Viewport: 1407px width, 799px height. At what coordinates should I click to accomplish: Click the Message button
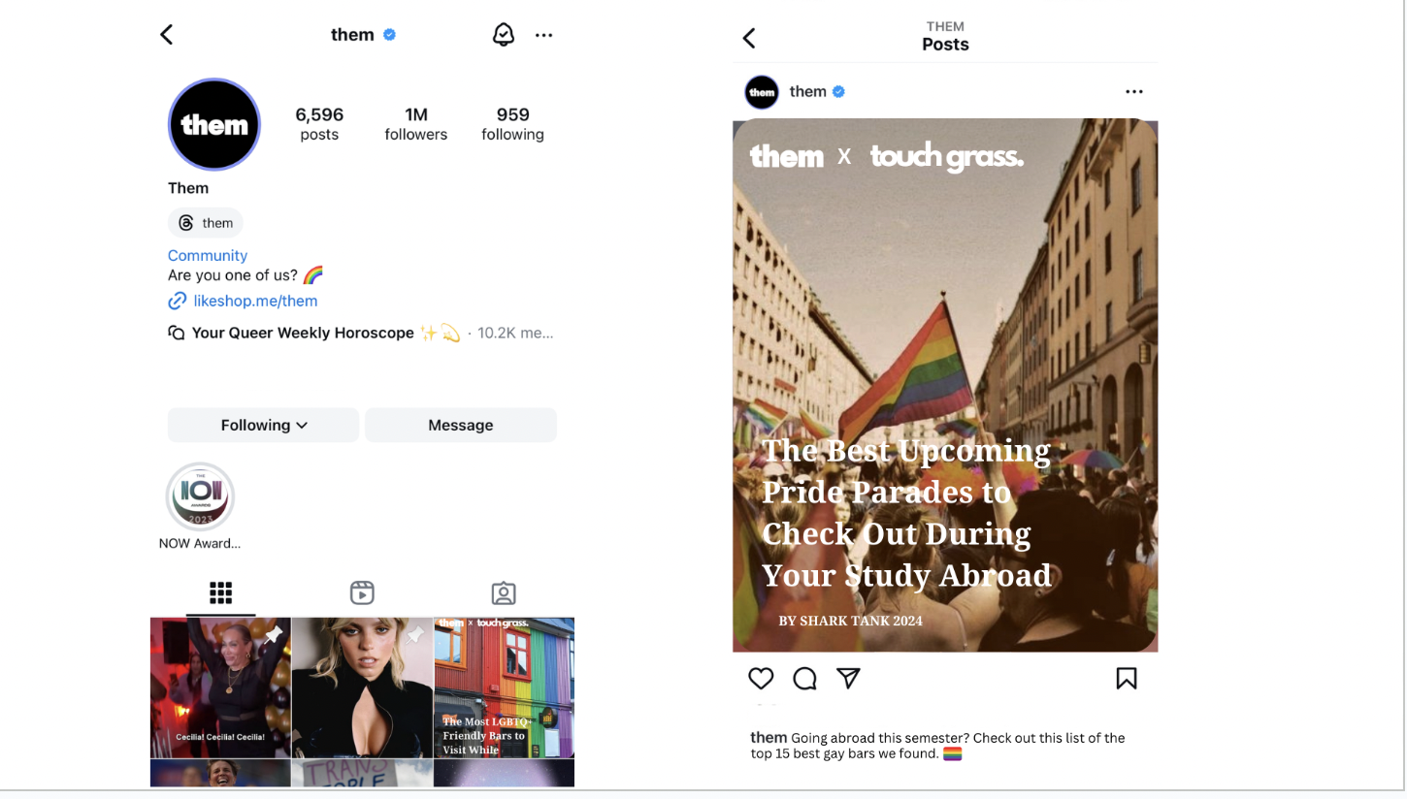tap(461, 425)
